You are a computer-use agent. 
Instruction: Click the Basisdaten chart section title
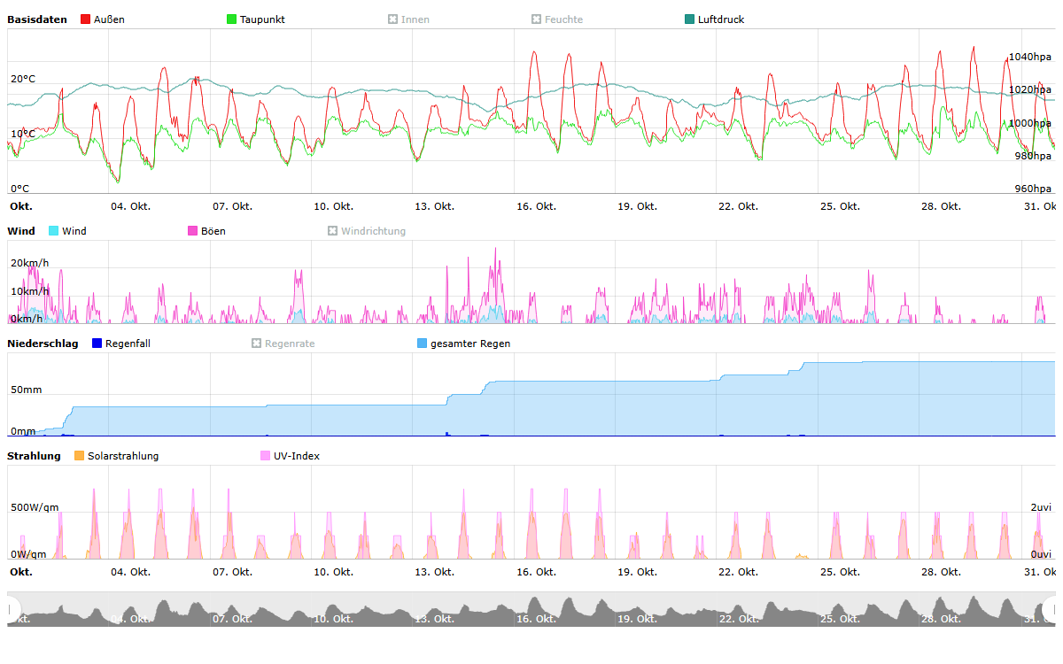click(37, 19)
